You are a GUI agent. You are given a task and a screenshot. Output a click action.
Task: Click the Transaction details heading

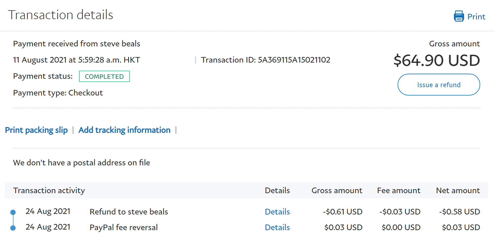(x=60, y=15)
